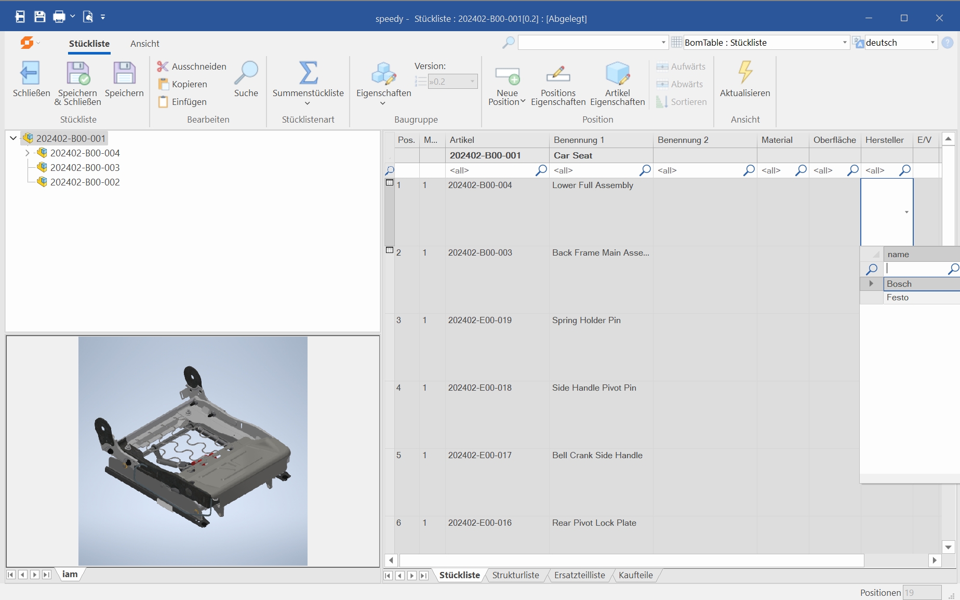Add a Neue Position
Image resolution: width=960 pixels, height=600 pixels.
(507, 76)
